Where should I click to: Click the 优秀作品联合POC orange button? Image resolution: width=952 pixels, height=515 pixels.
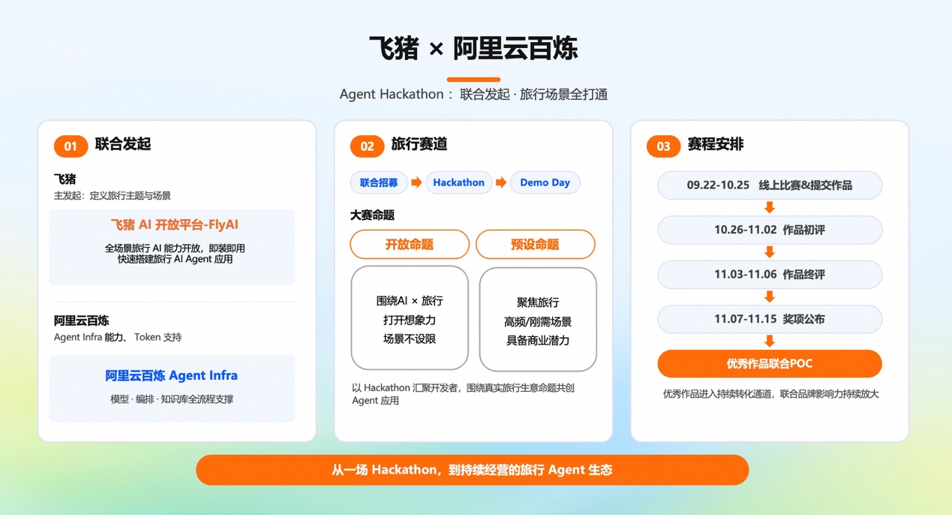pyautogui.click(x=770, y=363)
